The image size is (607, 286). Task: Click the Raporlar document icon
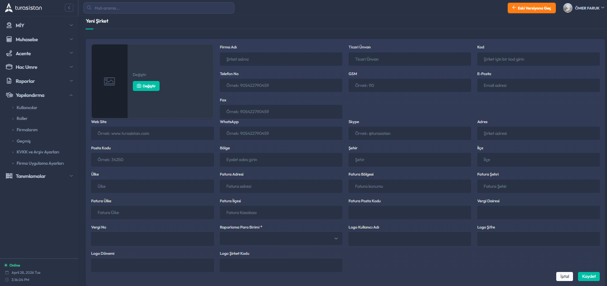point(9,81)
